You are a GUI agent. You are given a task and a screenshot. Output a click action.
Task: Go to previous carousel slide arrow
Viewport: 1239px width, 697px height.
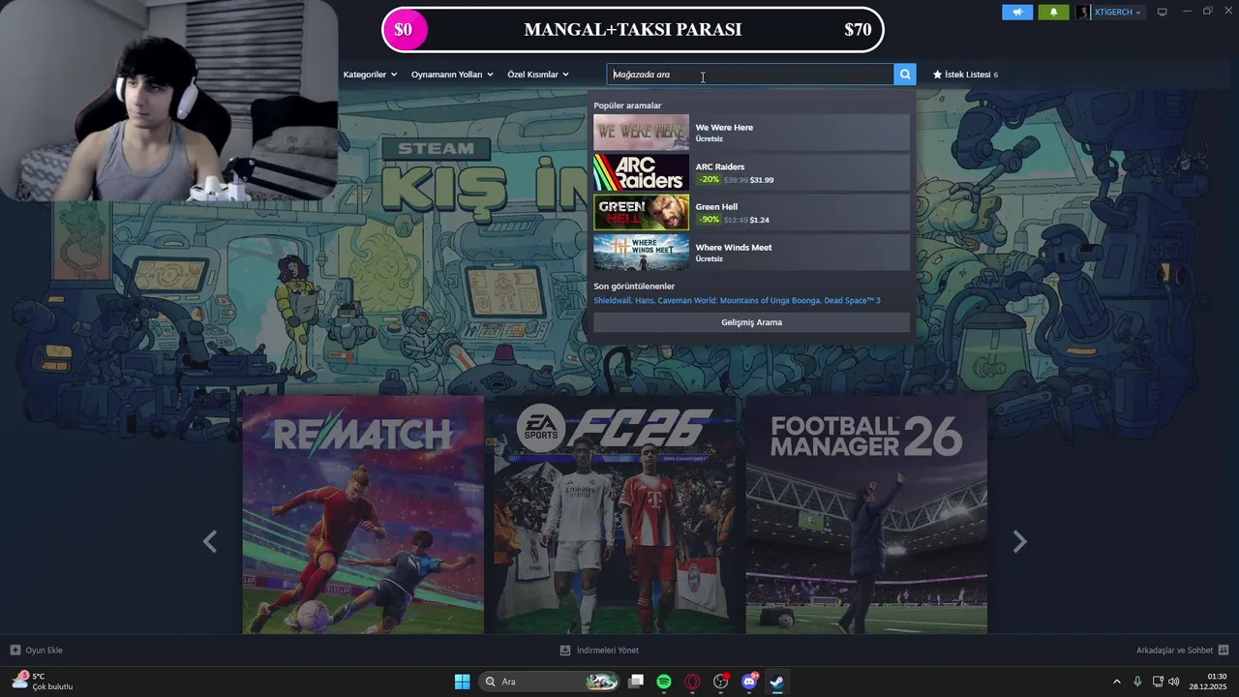pos(210,542)
